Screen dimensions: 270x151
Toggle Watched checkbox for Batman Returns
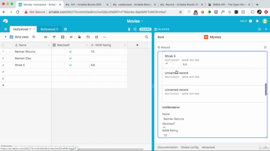[x=70, y=52]
